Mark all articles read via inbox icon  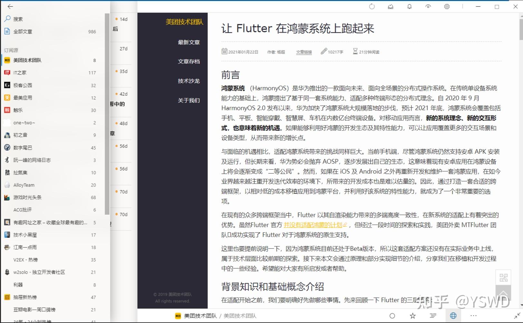(x=391, y=6)
